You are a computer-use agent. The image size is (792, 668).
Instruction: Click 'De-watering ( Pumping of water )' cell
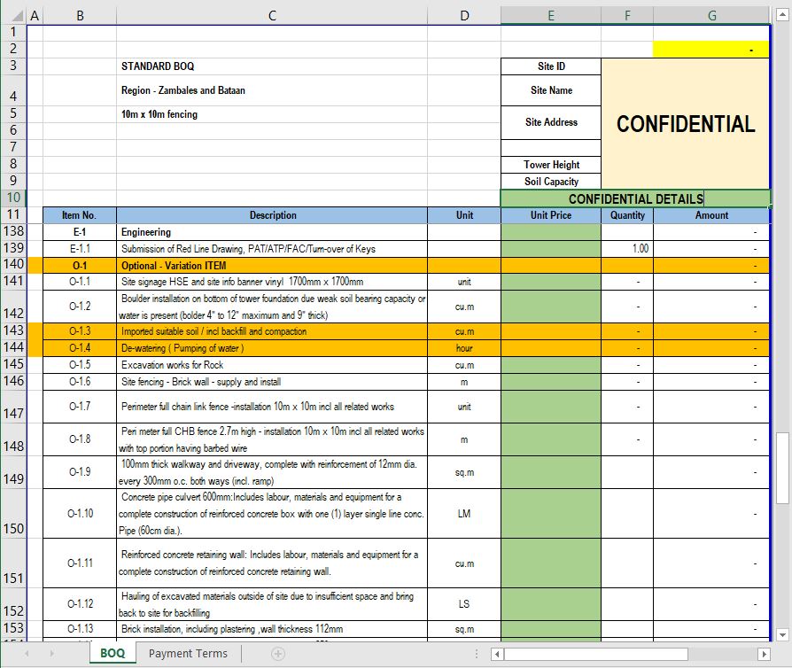click(x=272, y=348)
